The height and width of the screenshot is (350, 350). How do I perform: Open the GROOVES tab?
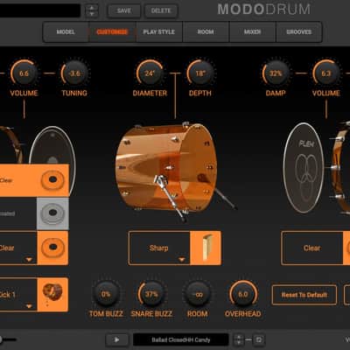[299, 32]
